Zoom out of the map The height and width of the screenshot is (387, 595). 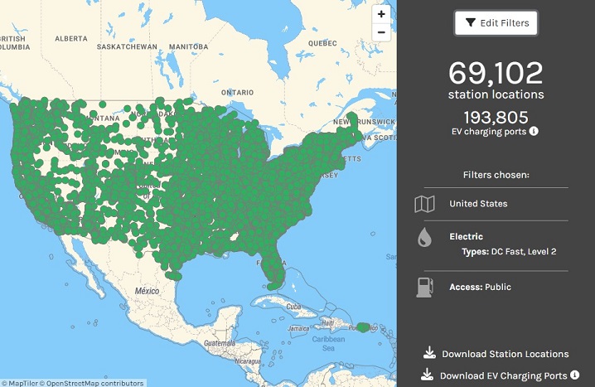[x=381, y=33]
